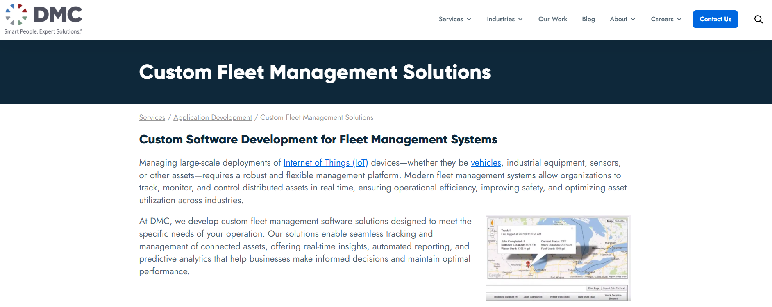This screenshot has height=307, width=772.
Task: Expand the Careers dropdown menu
Action: (x=666, y=19)
